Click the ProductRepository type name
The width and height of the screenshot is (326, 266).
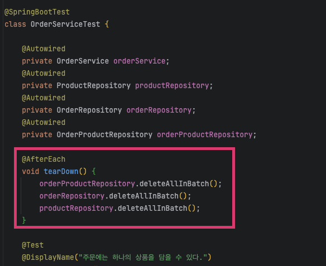click(94, 85)
